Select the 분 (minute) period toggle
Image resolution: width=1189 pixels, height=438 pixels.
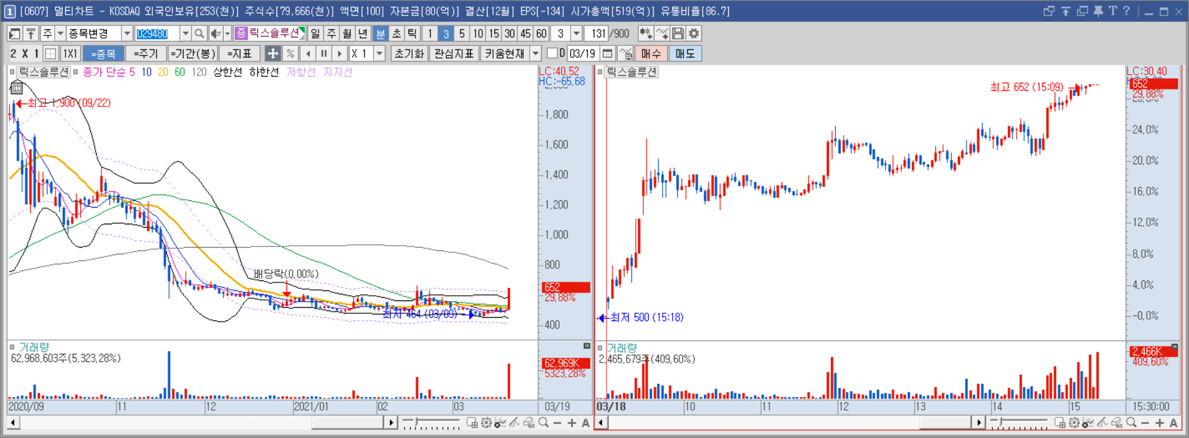(x=380, y=33)
